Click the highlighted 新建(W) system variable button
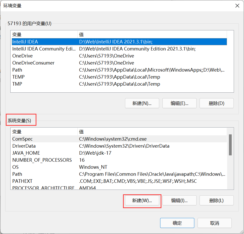 tap(142, 200)
